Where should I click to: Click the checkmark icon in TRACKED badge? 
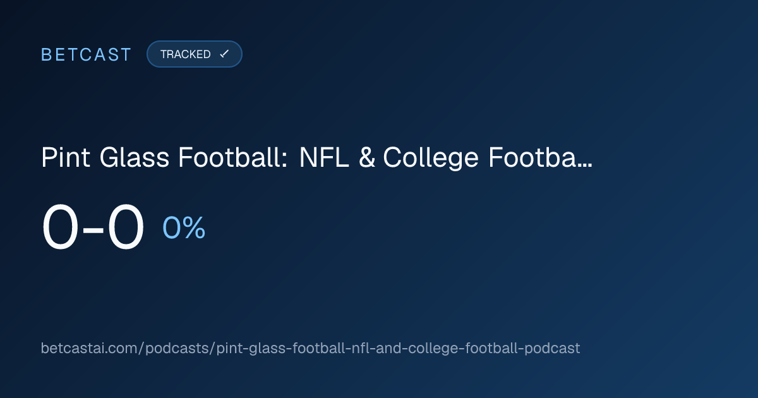tap(224, 54)
